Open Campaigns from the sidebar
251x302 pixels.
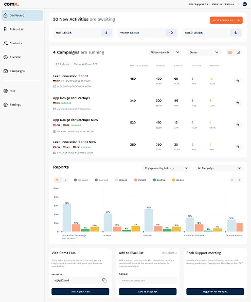tap(14, 71)
